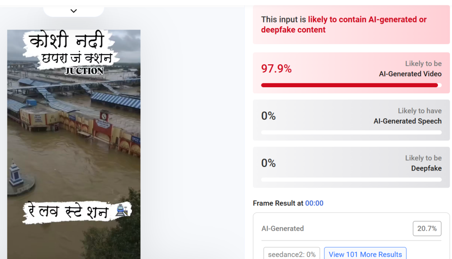
Task: Click the AI-Generated Video red progress bar
Action: [351, 85]
